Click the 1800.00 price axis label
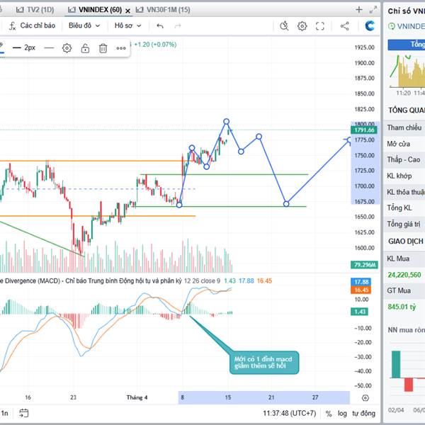The width and height of the screenshot is (425, 425). 364,124
